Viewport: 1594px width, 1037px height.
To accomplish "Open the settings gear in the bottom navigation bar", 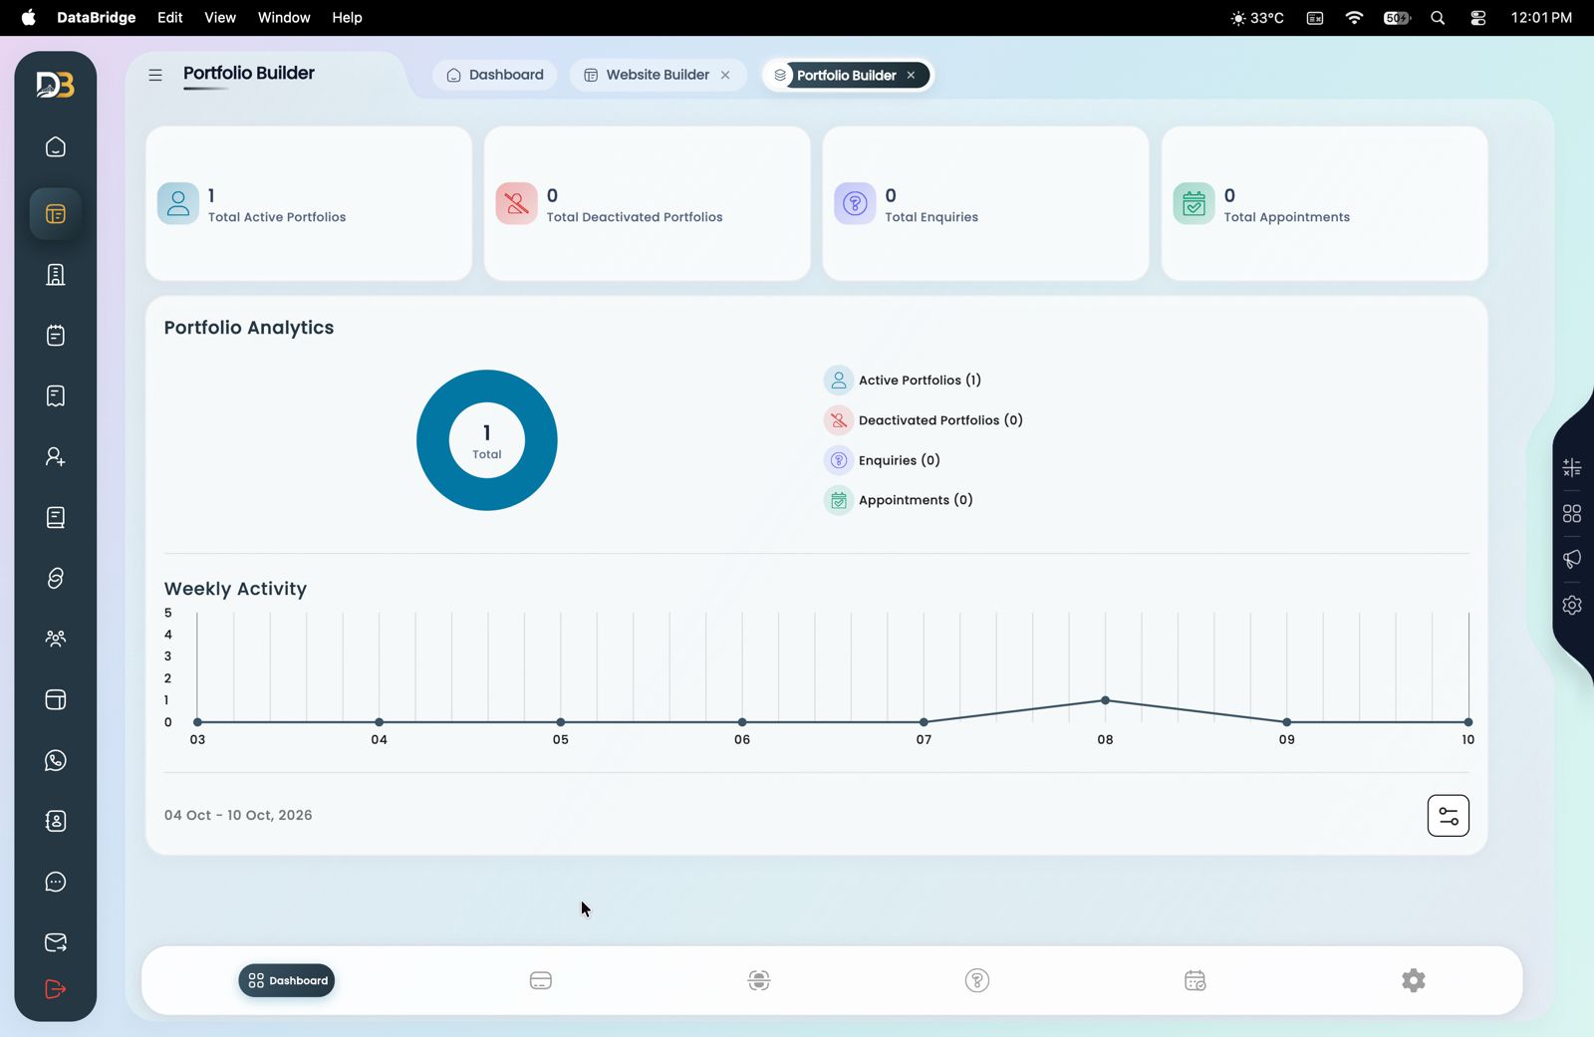I will pos(1414,981).
